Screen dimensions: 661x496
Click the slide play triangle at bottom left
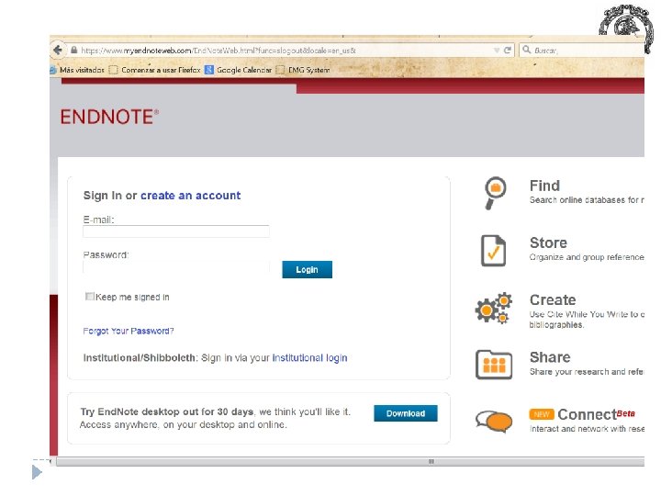tap(37, 472)
